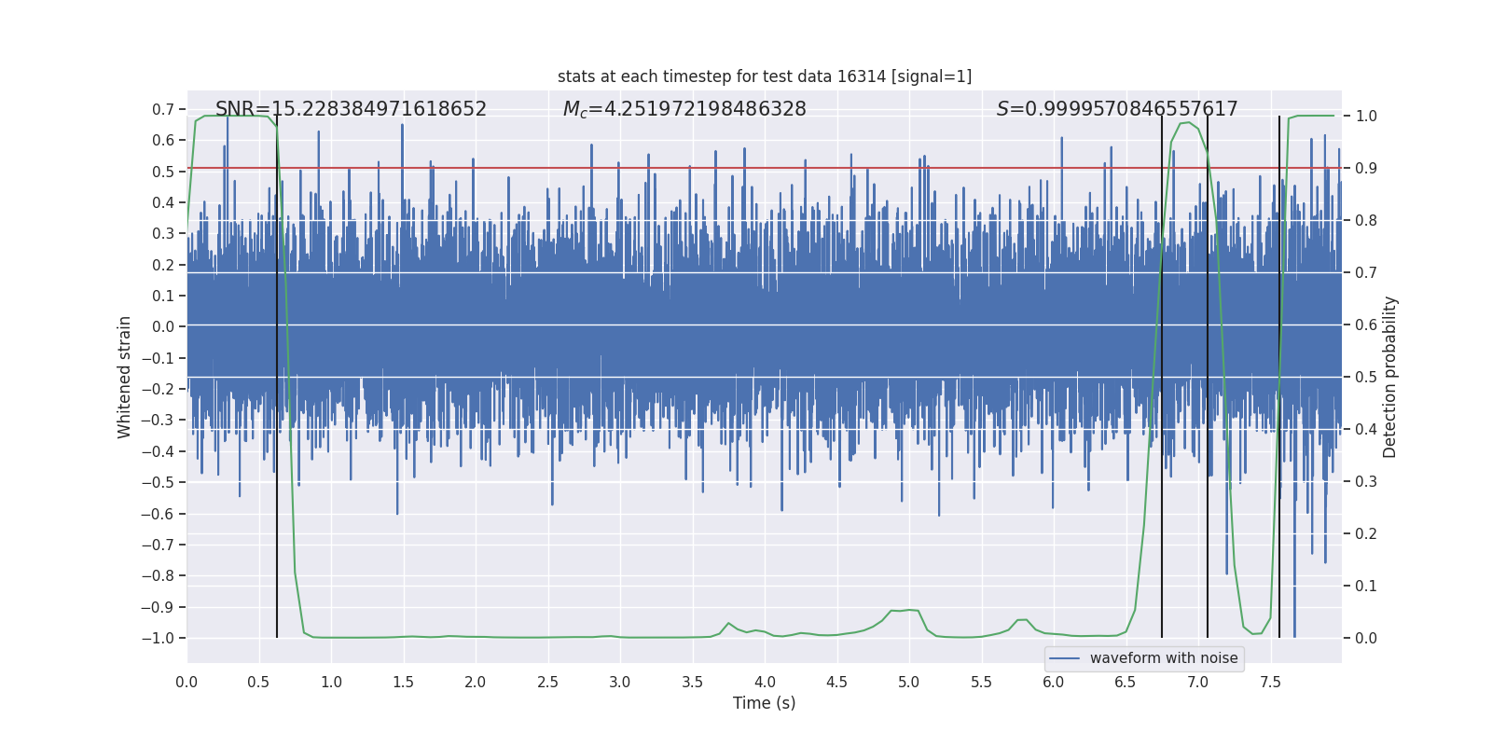Click the last black vertical marker near 7.55 s
The height and width of the screenshot is (746, 1492).
(1279, 377)
